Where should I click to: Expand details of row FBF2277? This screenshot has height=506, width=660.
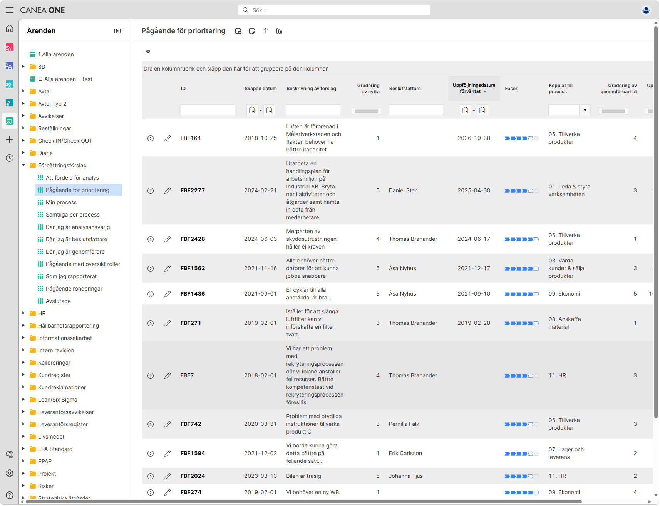click(x=151, y=191)
